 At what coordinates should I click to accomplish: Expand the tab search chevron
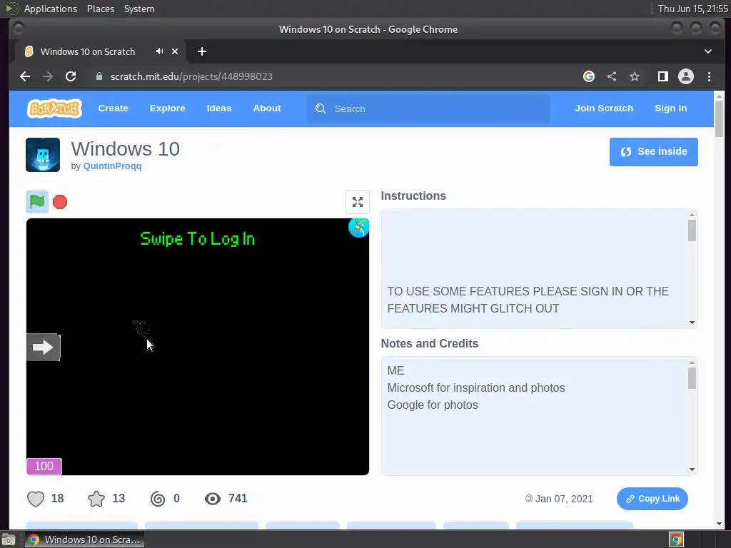point(708,51)
